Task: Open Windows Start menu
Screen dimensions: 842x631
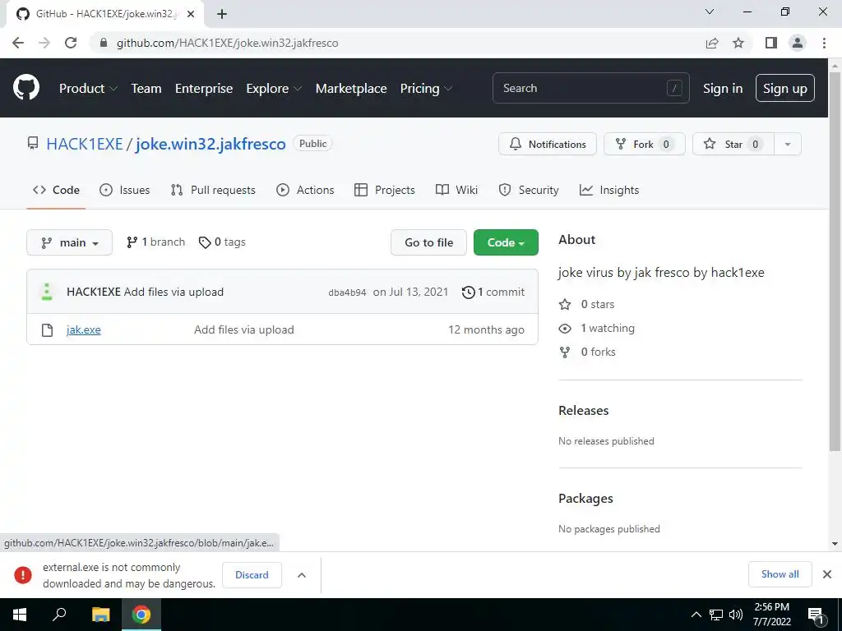Action: click(20, 615)
